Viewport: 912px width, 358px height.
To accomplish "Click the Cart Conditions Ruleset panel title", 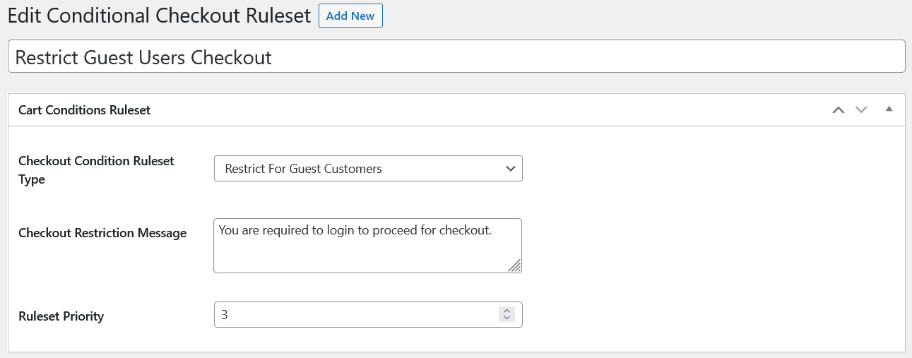I will tap(84, 109).
